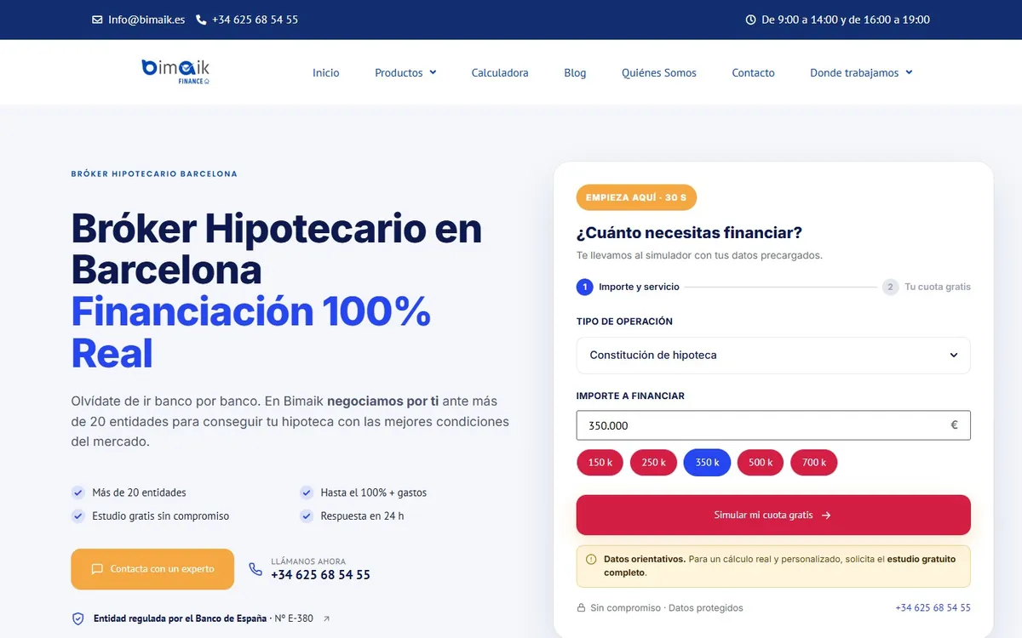Click the envelope icon beside Info@bimaik.es
The width and height of the screenshot is (1022, 638).
[97, 20]
